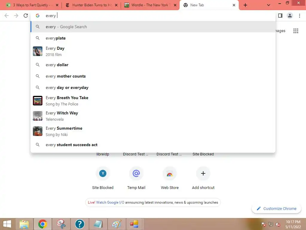This screenshot has width=306, height=230.
Task: Reload the page with the refresh icon
Action: click(x=26, y=16)
